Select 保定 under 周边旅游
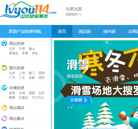Screen dimensions: 138x129 35,53
